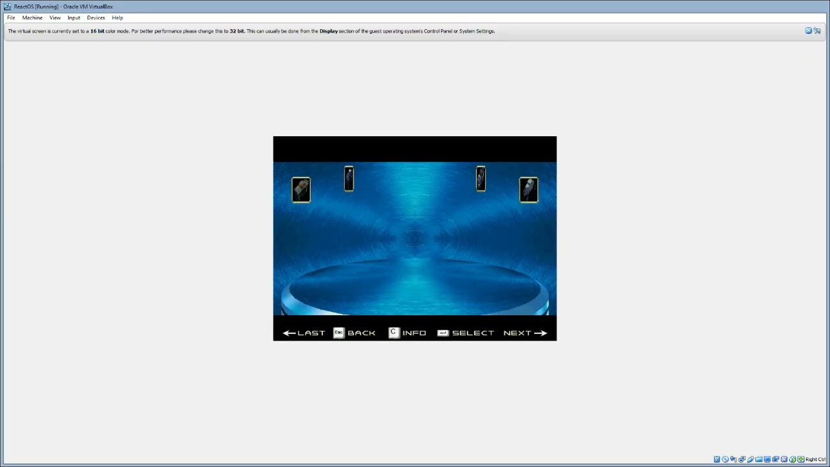Screen dimensions: 830x467
Task: Select the narrow card left of center
Action: pyautogui.click(x=349, y=179)
